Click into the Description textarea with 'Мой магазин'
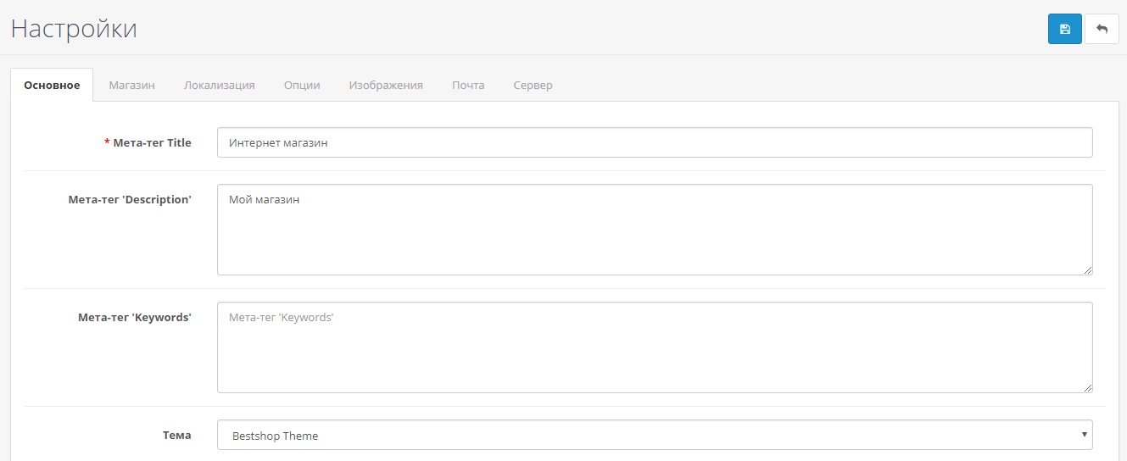 tap(654, 229)
